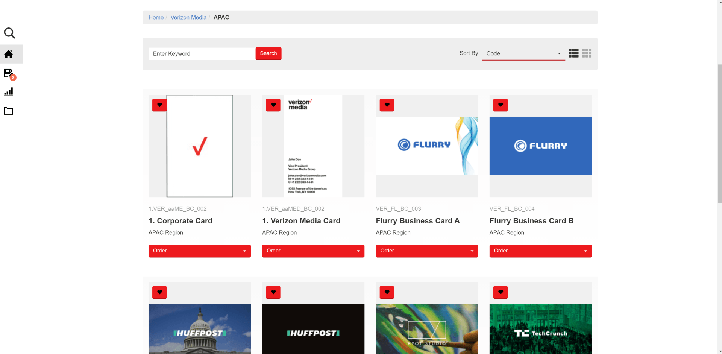
Task: Go to Home in the breadcrumb
Action: click(x=156, y=17)
